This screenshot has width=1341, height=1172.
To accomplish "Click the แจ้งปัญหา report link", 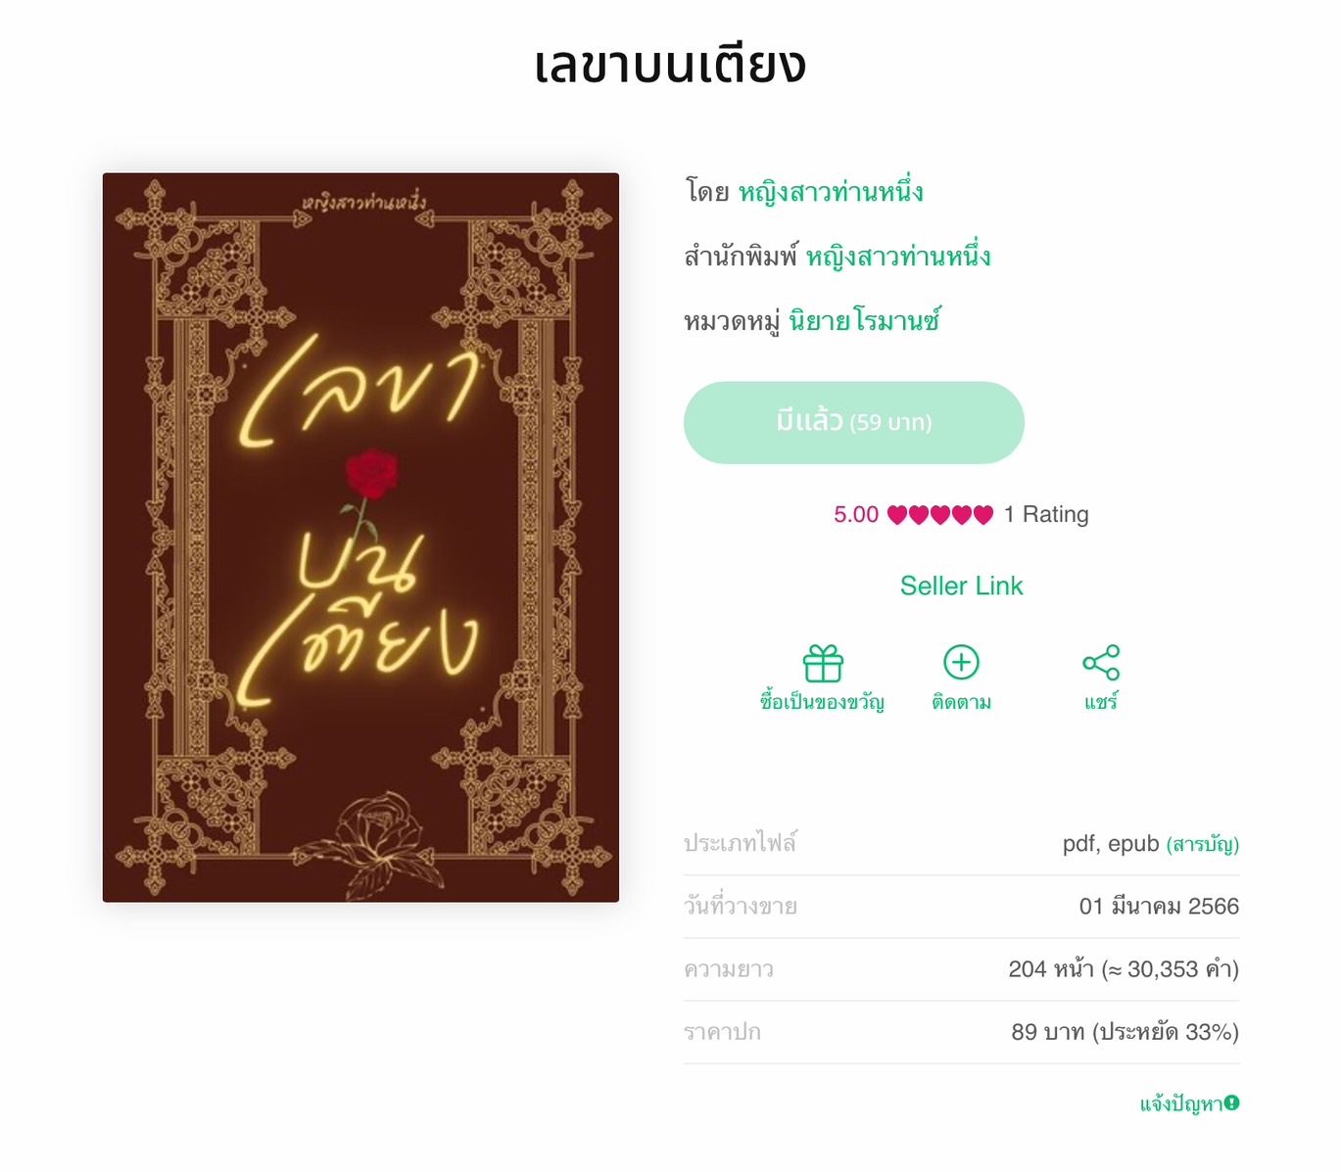I will coord(1181,1103).
